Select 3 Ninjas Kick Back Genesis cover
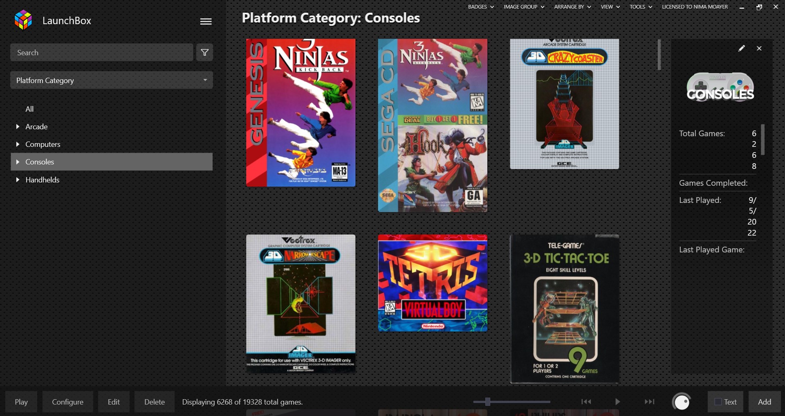Viewport: 785px width, 416px height. click(x=301, y=113)
